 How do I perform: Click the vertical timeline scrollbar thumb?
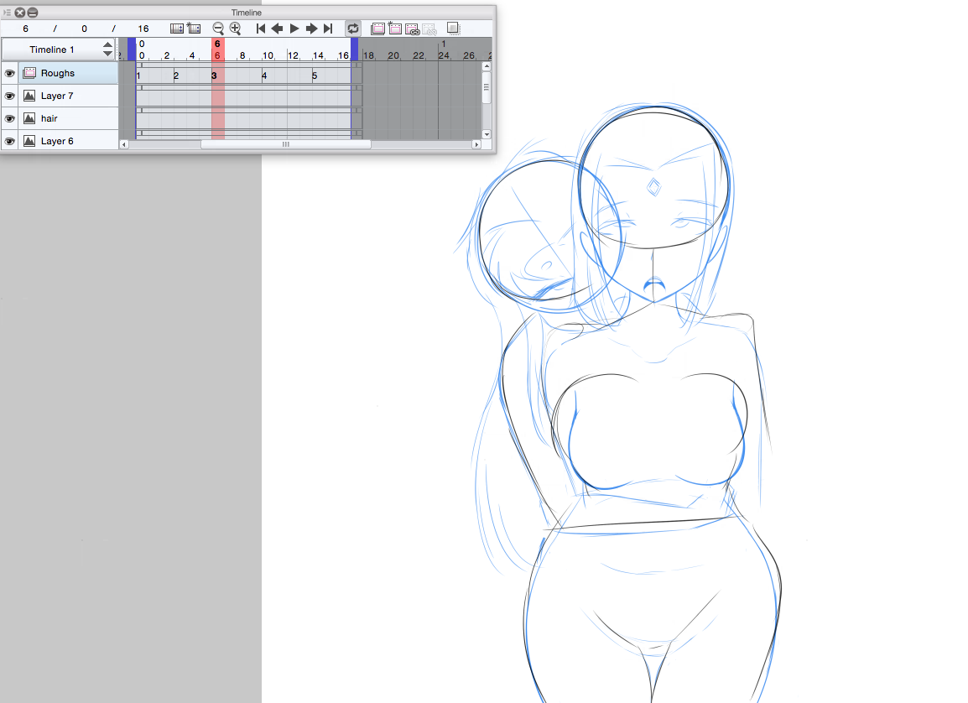pos(487,88)
